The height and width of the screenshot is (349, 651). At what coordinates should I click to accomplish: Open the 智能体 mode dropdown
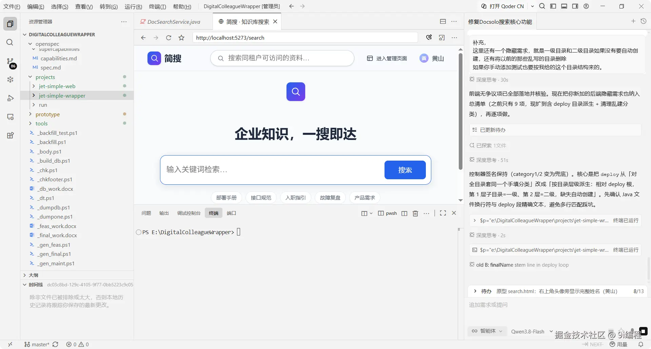point(487,331)
